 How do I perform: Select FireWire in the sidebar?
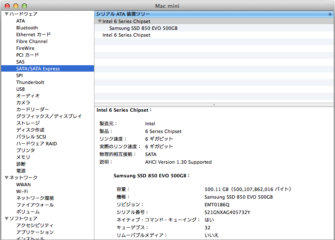[25, 48]
